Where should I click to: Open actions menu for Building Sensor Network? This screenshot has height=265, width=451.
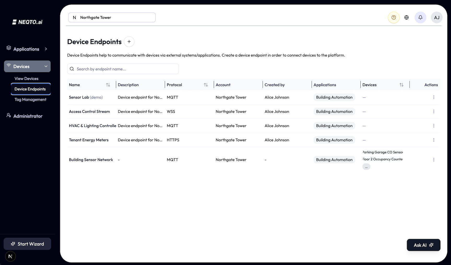coord(434,160)
